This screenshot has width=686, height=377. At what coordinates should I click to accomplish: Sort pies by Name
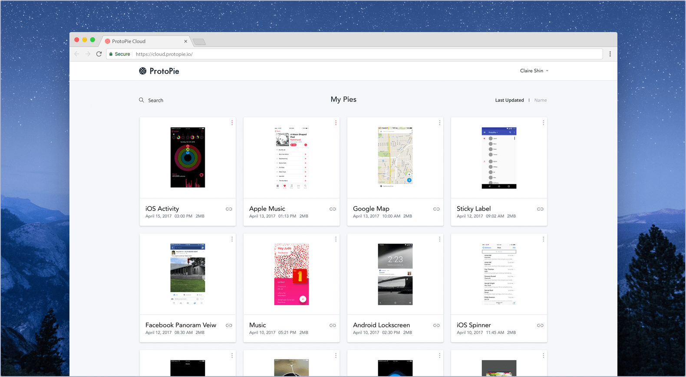(x=541, y=100)
